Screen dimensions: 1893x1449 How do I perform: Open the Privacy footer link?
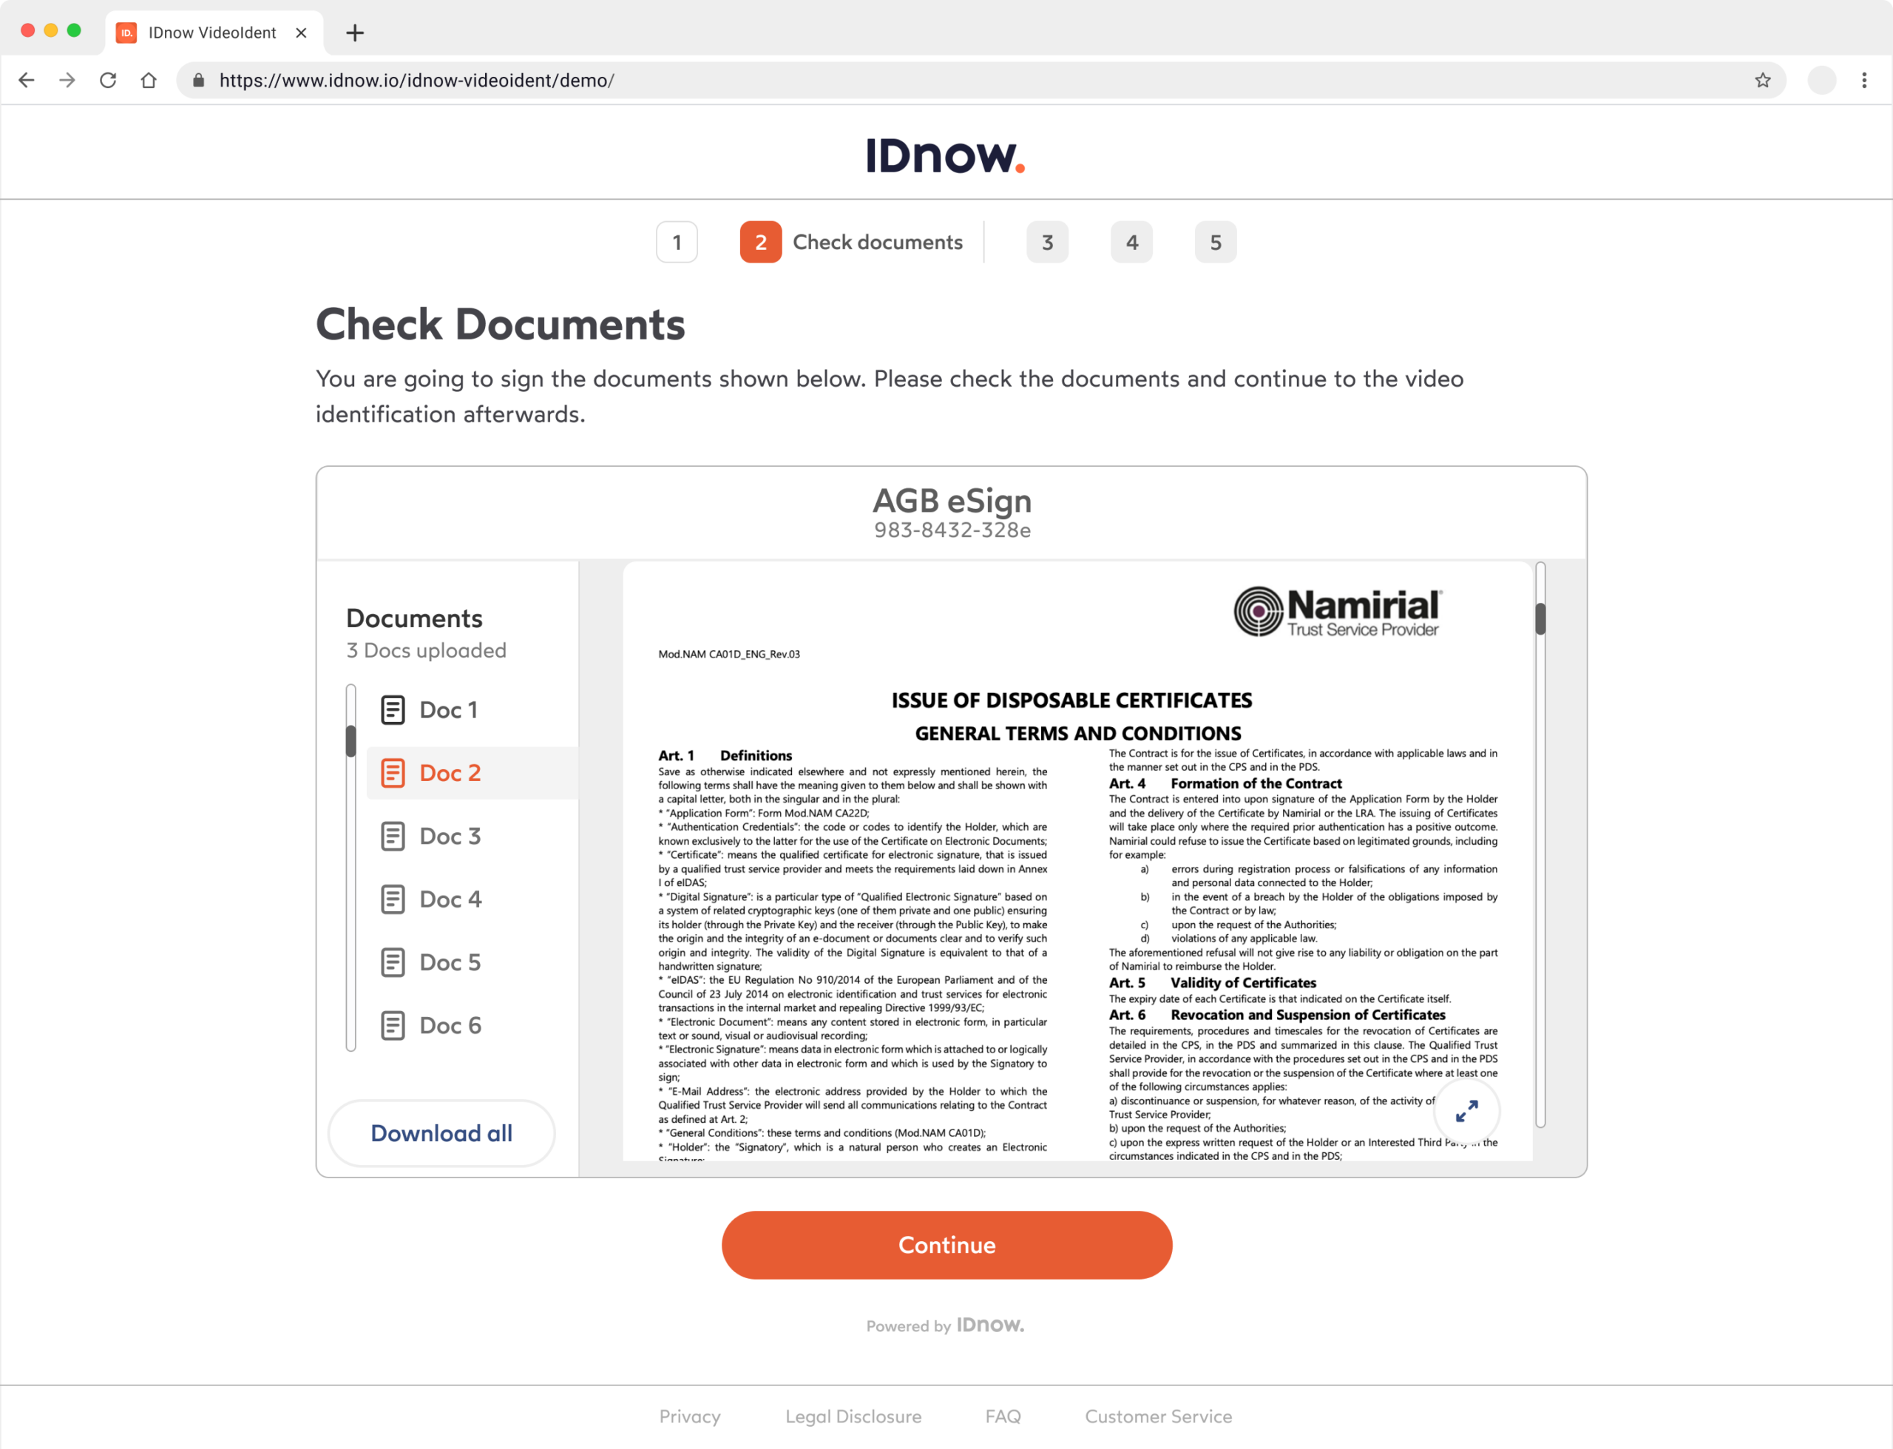pyautogui.click(x=690, y=1416)
